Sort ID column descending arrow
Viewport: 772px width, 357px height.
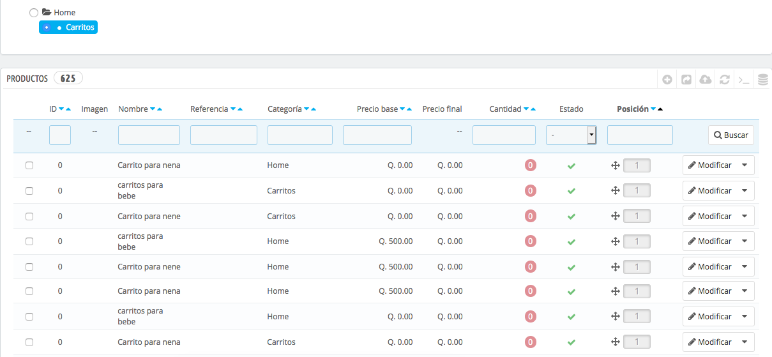pyautogui.click(x=61, y=109)
